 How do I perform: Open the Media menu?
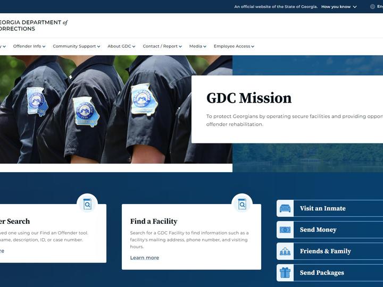click(197, 46)
